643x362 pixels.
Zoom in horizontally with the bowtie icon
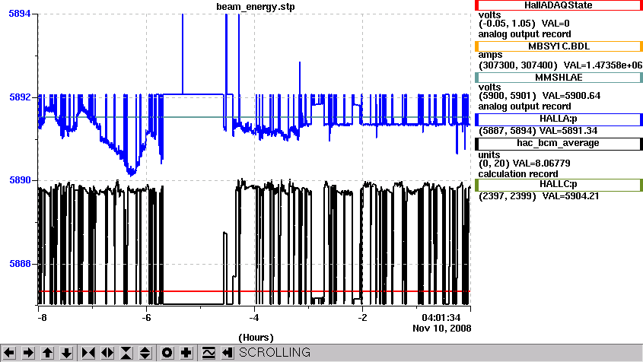click(88, 353)
